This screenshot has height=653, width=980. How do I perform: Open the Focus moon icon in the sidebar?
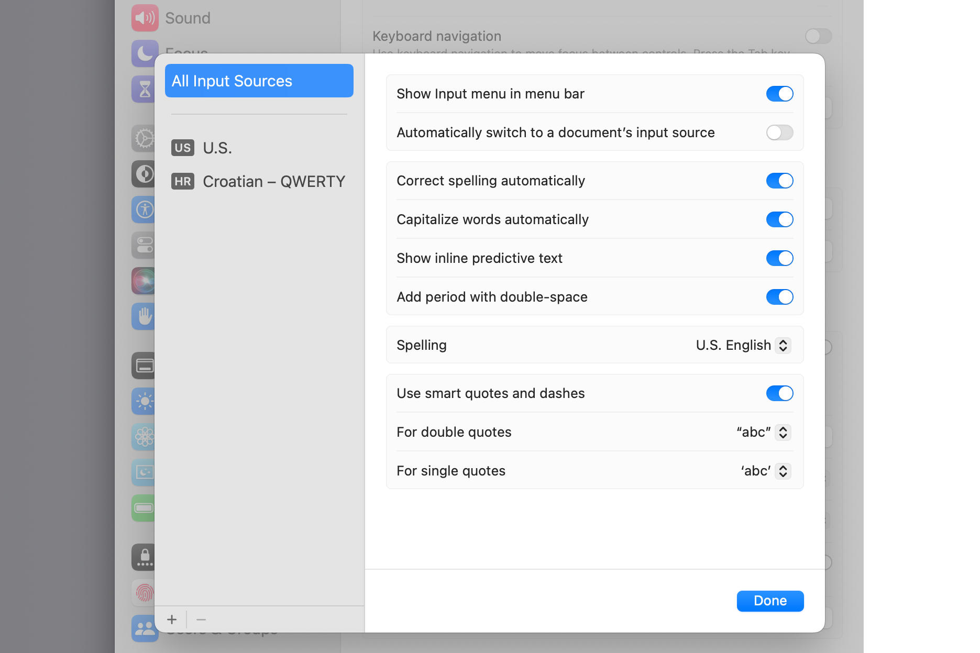pos(145,53)
